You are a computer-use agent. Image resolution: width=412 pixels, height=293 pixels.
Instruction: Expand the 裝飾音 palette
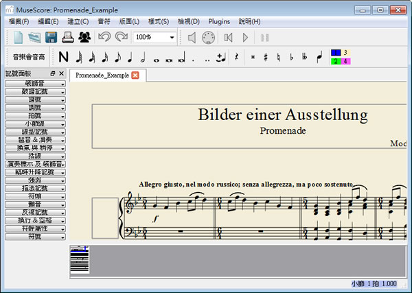(x=35, y=82)
